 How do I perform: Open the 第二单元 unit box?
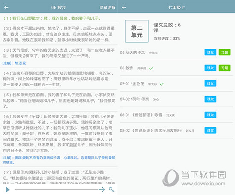[137, 31]
